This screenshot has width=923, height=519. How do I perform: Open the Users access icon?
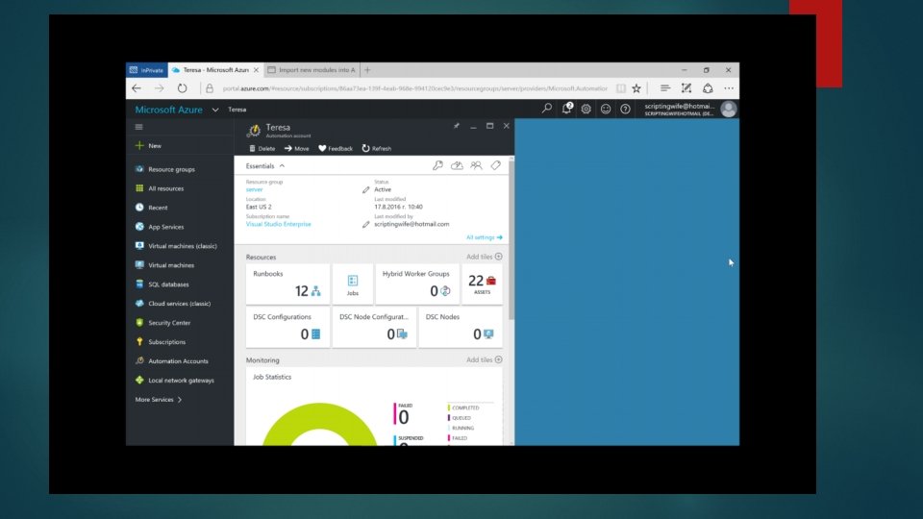click(476, 166)
